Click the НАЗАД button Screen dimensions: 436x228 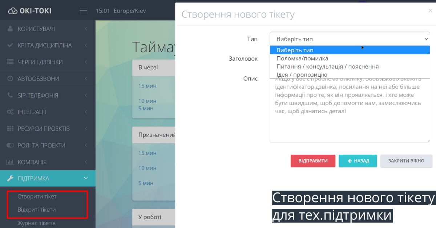coord(358,161)
